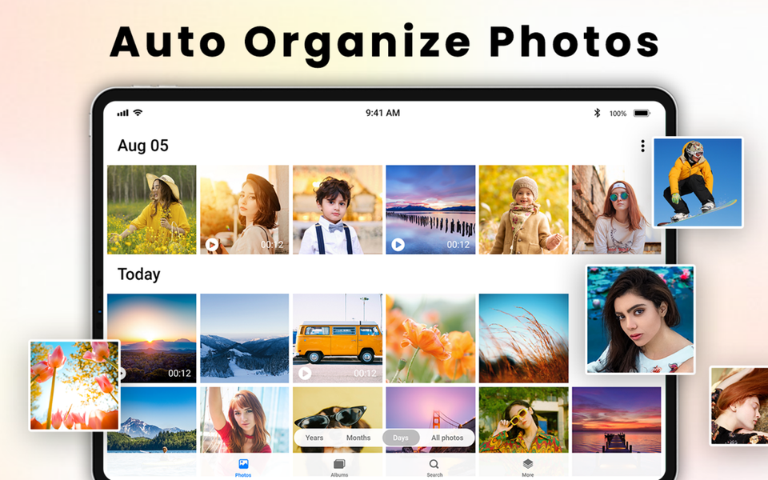Open the snowboarder photo thumbnail
The height and width of the screenshot is (480, 768).
click(698, 182)
